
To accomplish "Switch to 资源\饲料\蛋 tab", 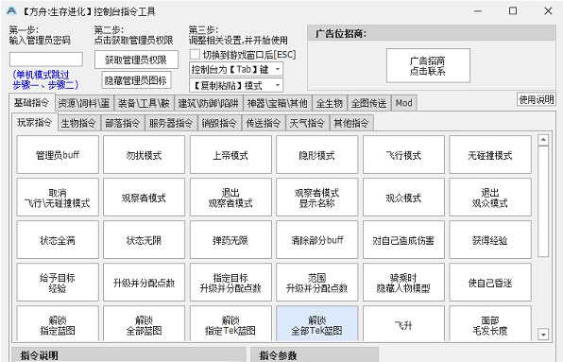I will (84, 103).
